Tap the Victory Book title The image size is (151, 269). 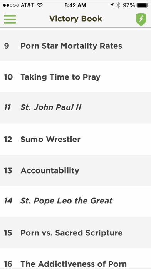pyautogui.click(x=75, y=19)
